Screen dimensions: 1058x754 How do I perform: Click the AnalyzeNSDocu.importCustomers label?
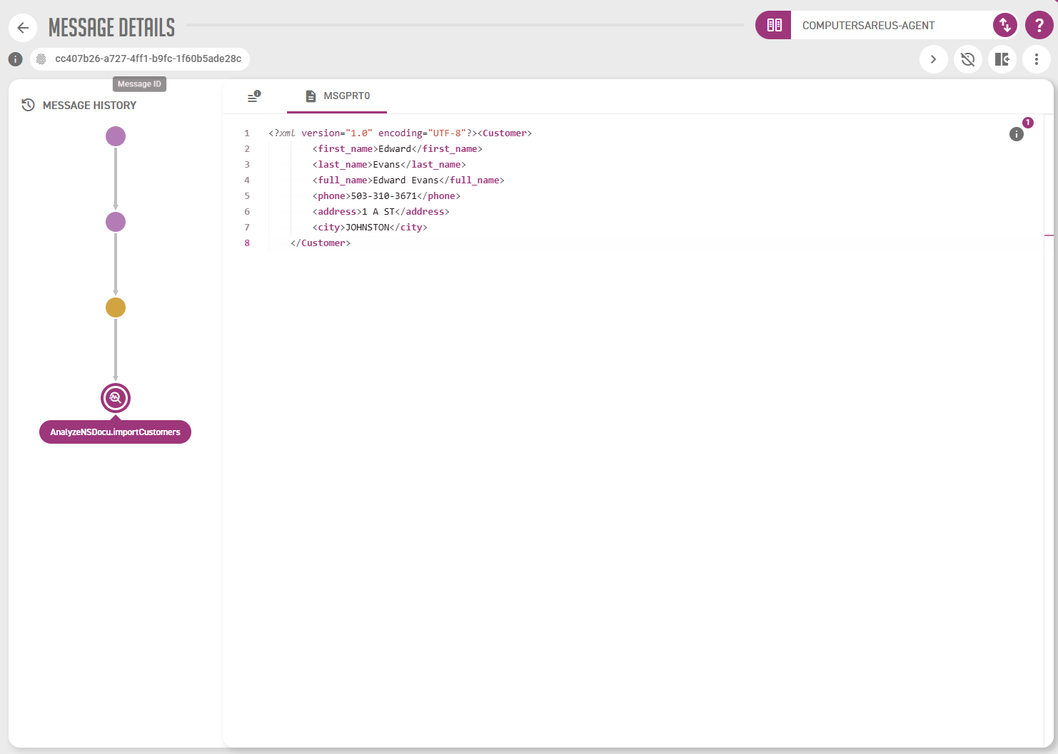pyautogui.click(x=115, y=432)
